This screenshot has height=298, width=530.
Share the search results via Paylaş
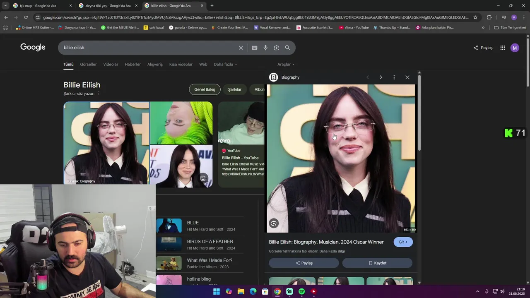pyautogui.click(x=483, y=48)
